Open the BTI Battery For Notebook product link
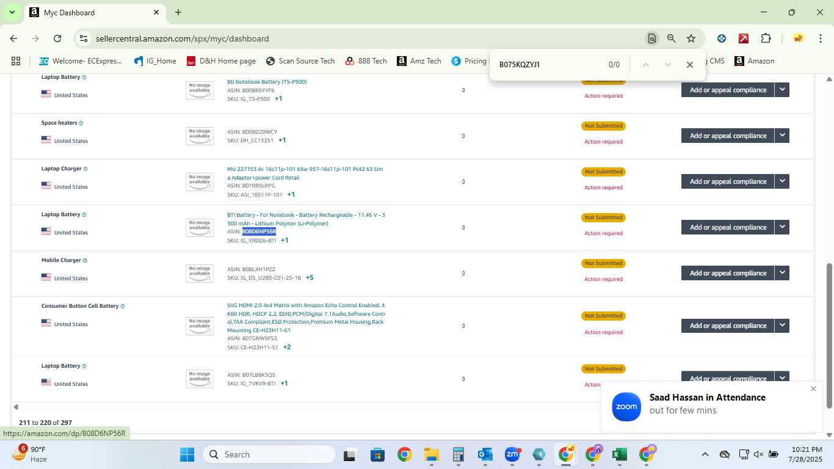The image size is (834, 469). [x=306, y=219]
